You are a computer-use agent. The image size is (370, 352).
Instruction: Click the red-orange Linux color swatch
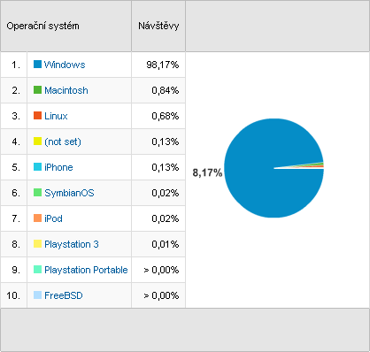point(37,116)
